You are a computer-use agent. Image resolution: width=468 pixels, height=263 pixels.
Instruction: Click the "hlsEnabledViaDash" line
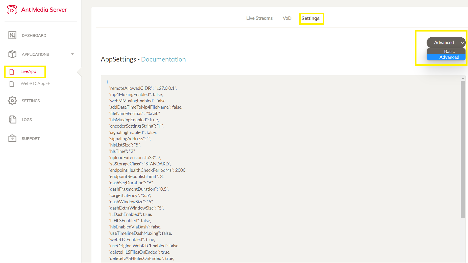tap(135, 227)
